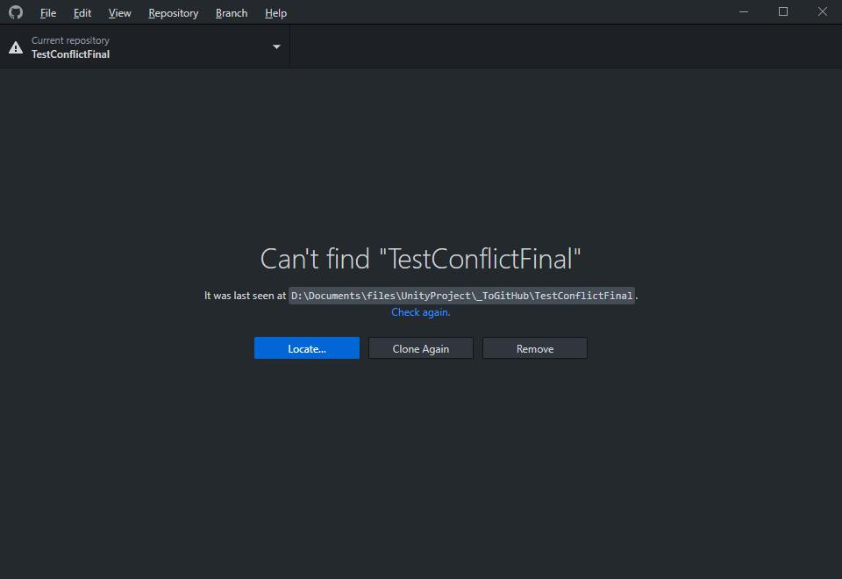The width and height of the screenshot is (842, 579).
Task: Close the GitHub Desktop window
Action: [822, 11]
